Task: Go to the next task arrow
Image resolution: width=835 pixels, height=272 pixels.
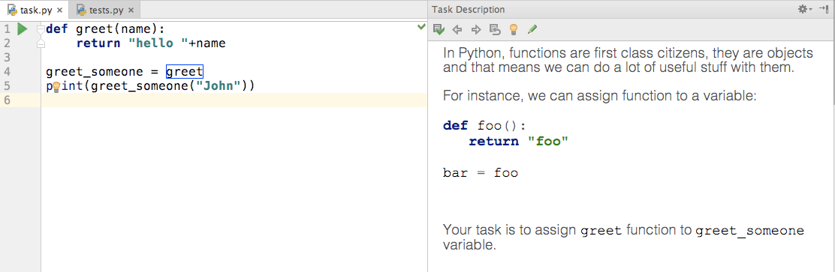Action: [x=476, y=30]
